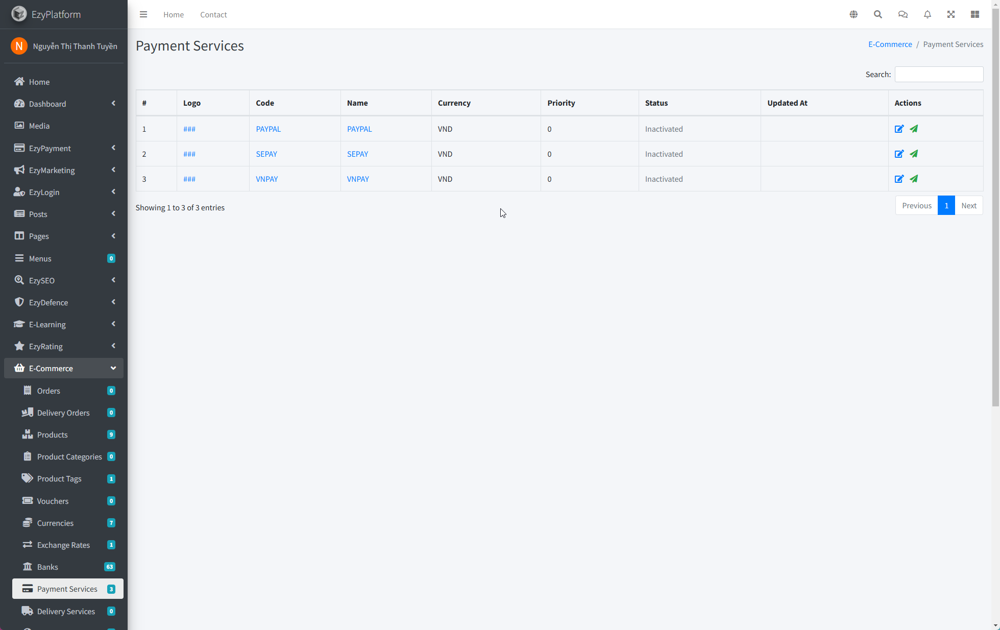This screenshot has width=1000, height=630.
Task: Click the edit icon for PAYPAL row
Action: (899, 129)
